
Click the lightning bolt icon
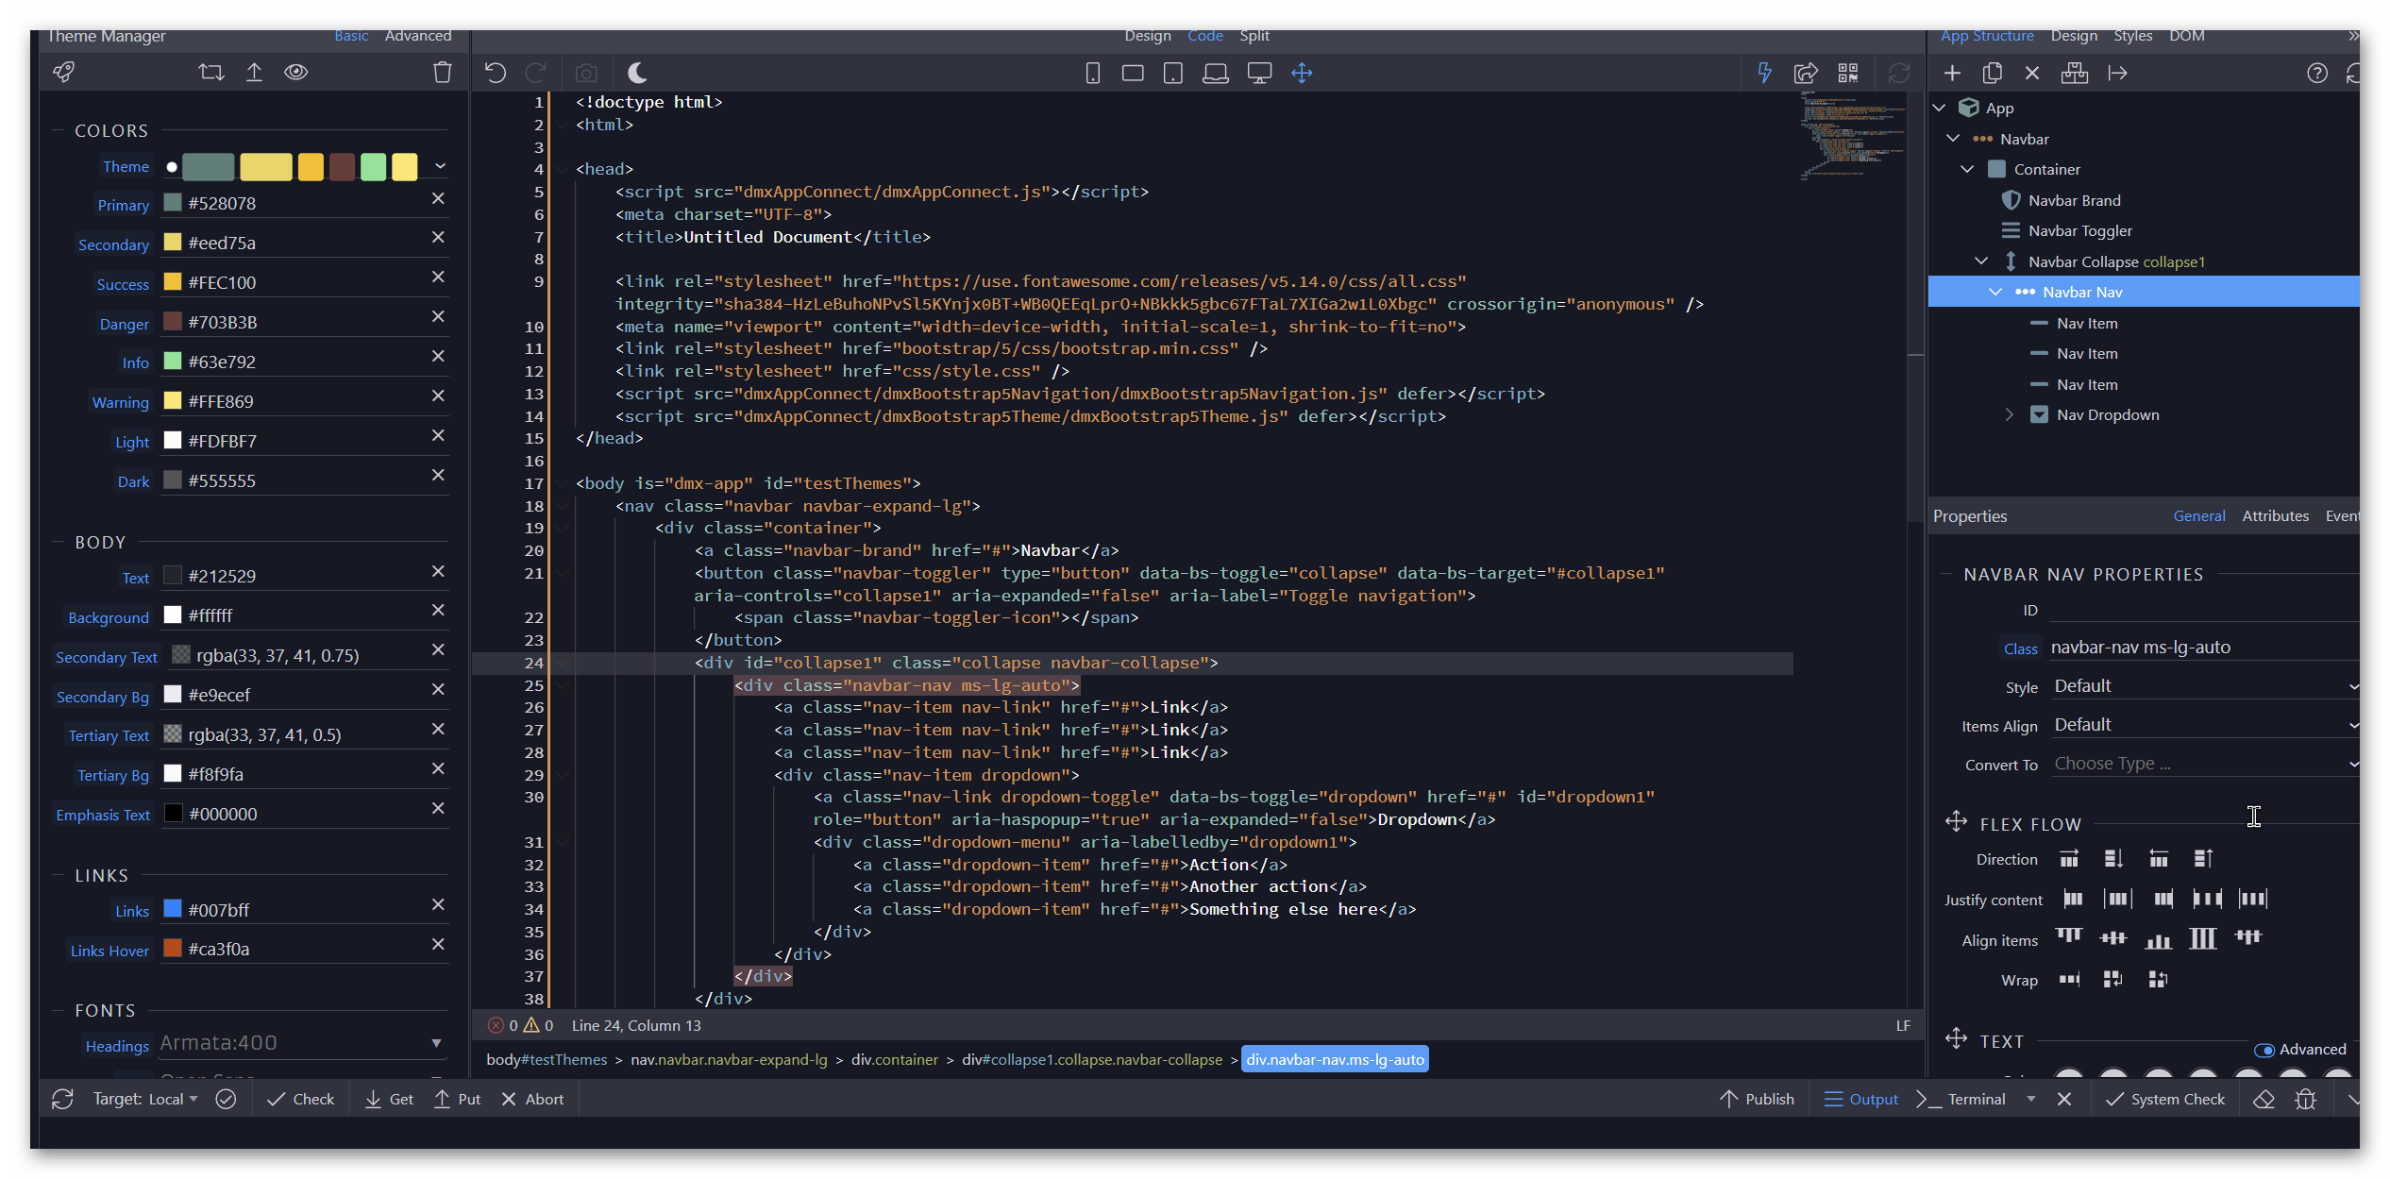[1764, 73]
